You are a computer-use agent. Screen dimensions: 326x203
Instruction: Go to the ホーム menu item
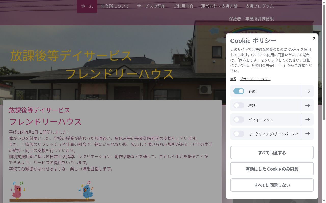87,6
